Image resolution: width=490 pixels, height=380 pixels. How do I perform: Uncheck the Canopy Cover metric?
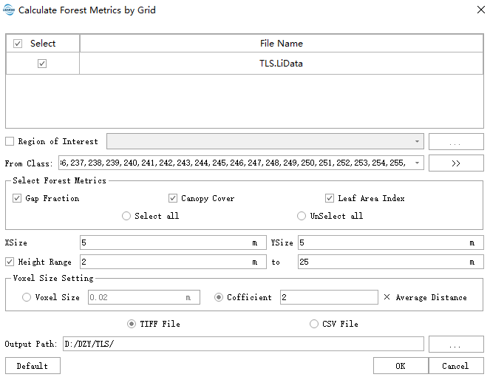coord(173,198)
